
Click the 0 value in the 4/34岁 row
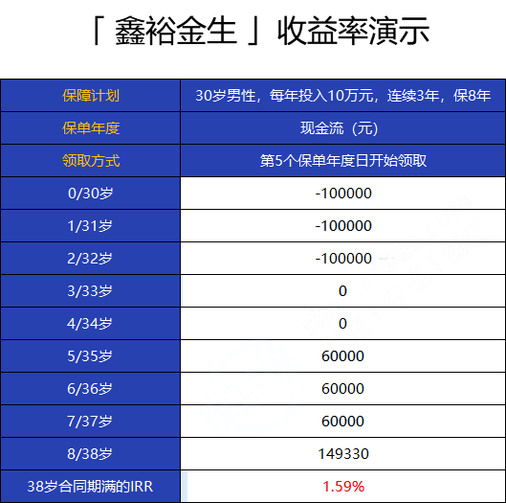[x=342, y=324]
